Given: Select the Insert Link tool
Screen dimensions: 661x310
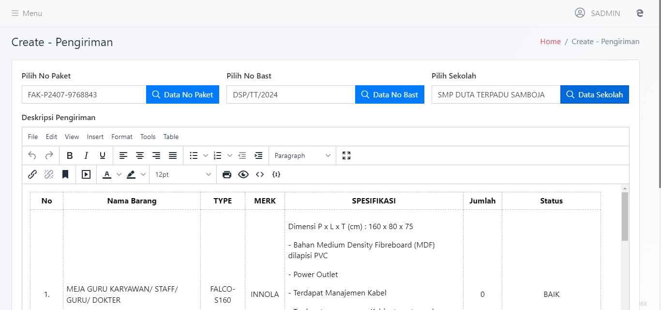Looking at the screenshot, I should pos(32,174).
